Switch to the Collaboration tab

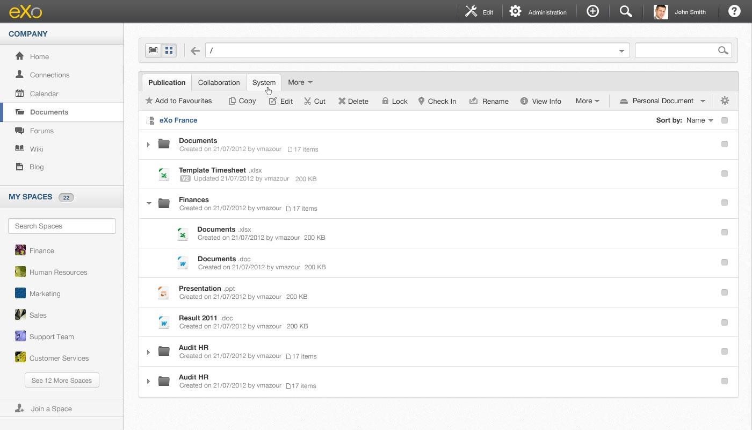point(219,82)
